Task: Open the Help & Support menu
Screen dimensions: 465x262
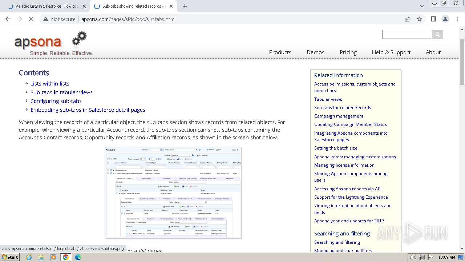Action: click(x=391, y=52)
